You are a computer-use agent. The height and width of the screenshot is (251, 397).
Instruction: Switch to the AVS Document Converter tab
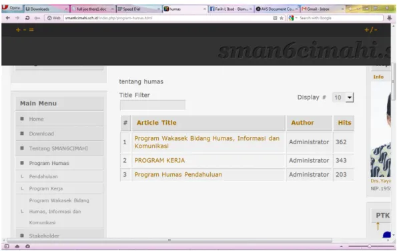(277, 9)
